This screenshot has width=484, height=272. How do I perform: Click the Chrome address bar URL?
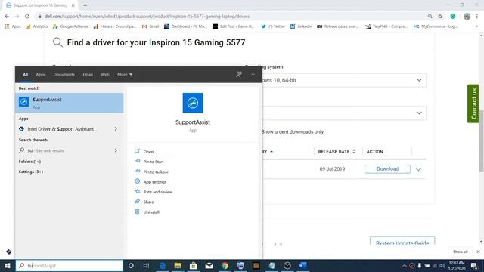click(x=147, y=17)
